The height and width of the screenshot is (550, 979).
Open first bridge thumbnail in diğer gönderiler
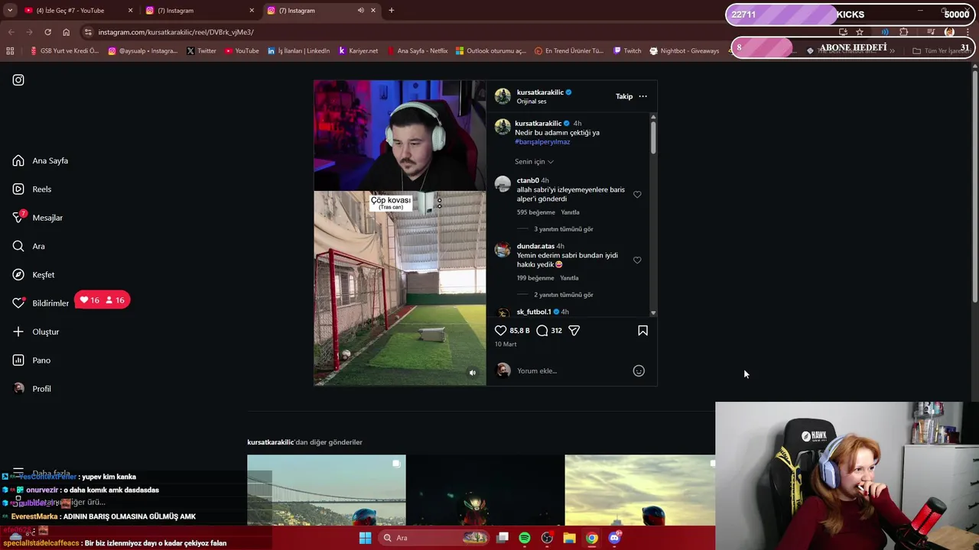coord(327,490)
